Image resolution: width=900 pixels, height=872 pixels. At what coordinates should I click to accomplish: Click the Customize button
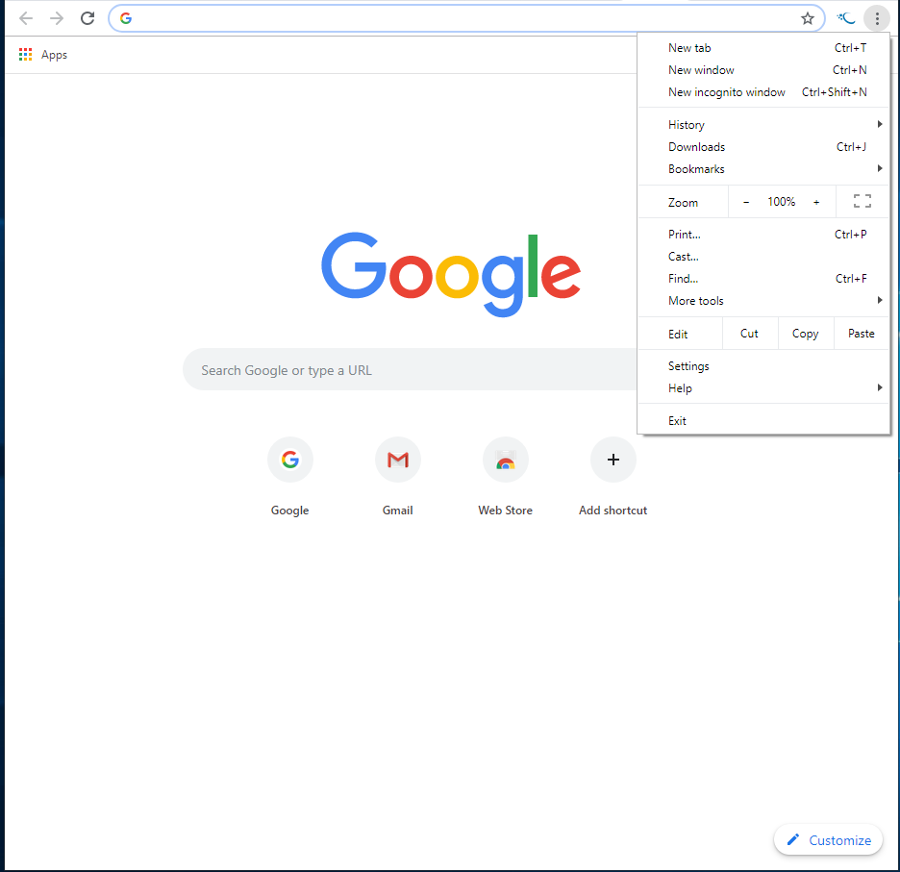coord(828,840)
